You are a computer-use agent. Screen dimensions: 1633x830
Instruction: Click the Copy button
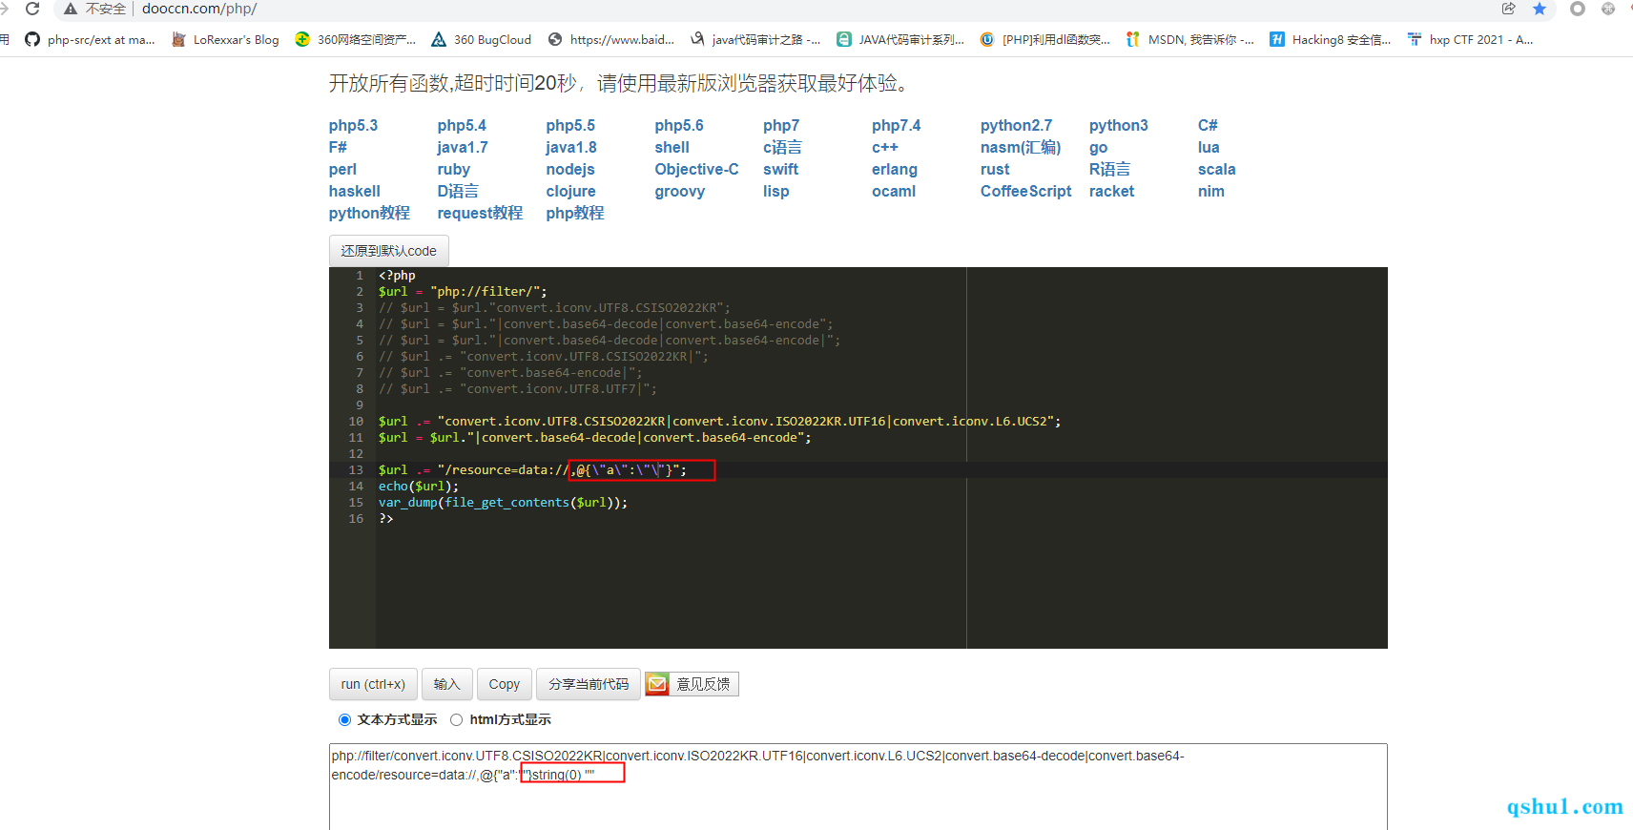pyautogui.click(x=504, y=684)
